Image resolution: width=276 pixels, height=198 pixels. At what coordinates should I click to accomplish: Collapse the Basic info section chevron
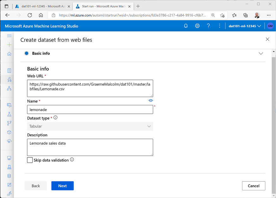pos(261,53)
